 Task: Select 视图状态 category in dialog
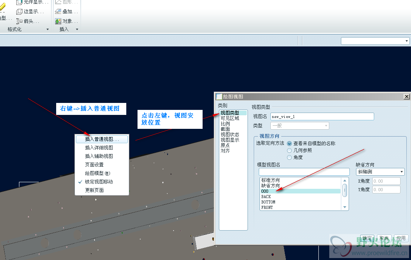point(230,135)
